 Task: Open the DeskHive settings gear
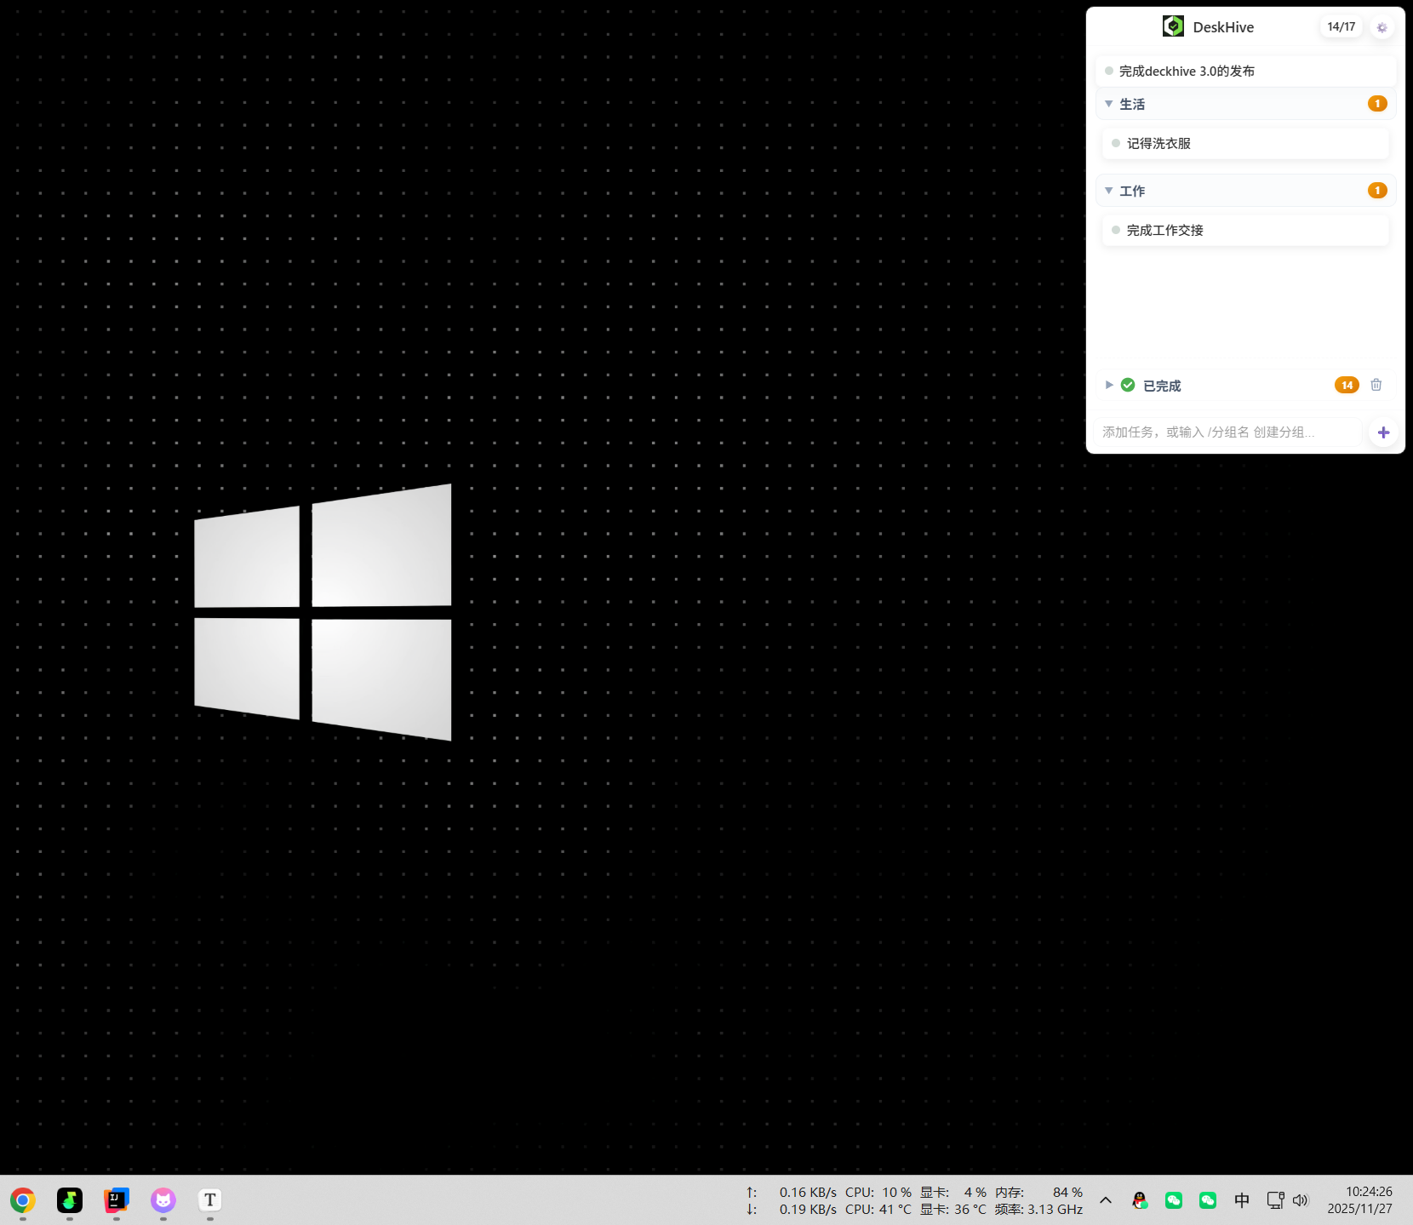(1381, 26)
